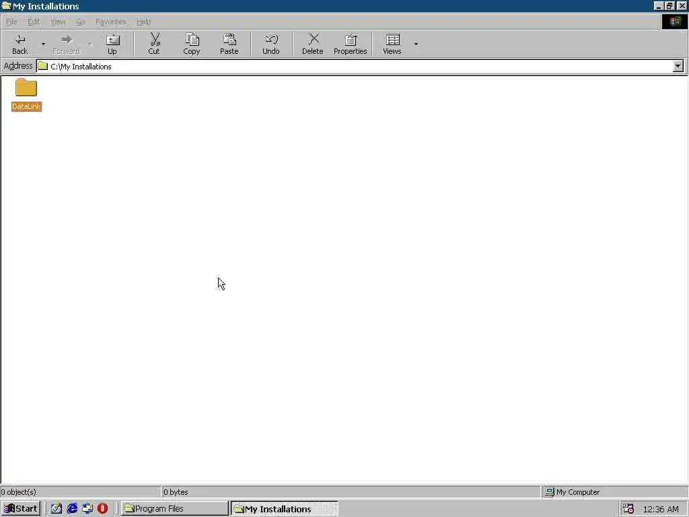689x517 pixels.
Task: Minimize the My Installations window
Action: click(658, 5)
